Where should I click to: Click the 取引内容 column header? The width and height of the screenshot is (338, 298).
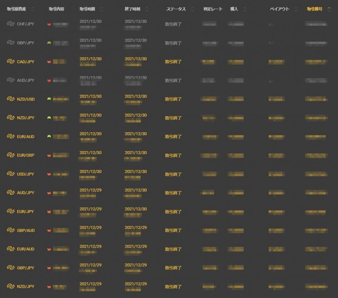56,9
